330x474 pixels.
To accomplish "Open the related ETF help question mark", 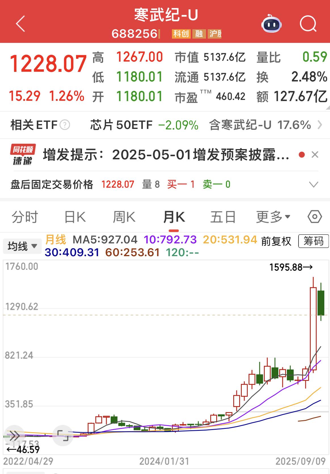I will [65, 125].
